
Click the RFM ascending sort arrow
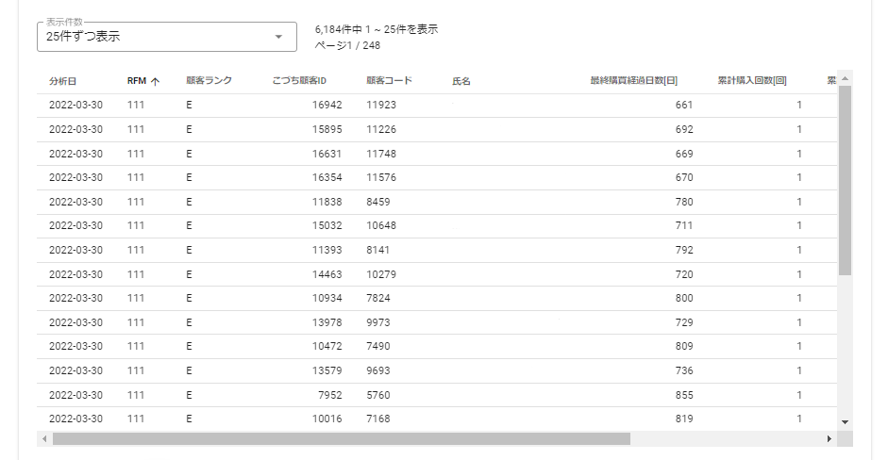(x=156, y=81)
